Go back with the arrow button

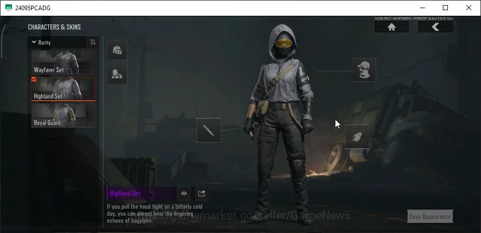pyautogui.click(x=435, y=27)
